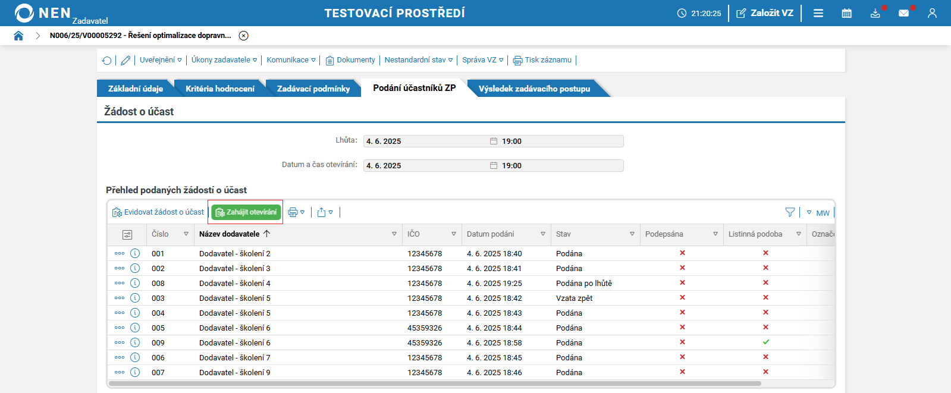Select the Podání účastníků ZP tab
Screen dimensions: 951x393
coord(415,88)
